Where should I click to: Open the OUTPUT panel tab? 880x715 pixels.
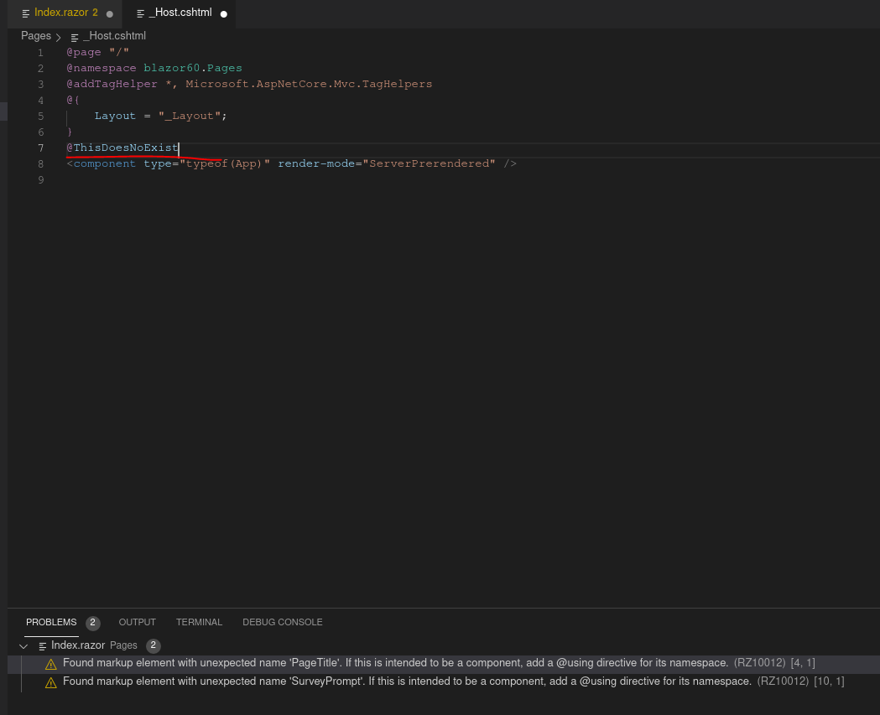(x=137, y=622)
